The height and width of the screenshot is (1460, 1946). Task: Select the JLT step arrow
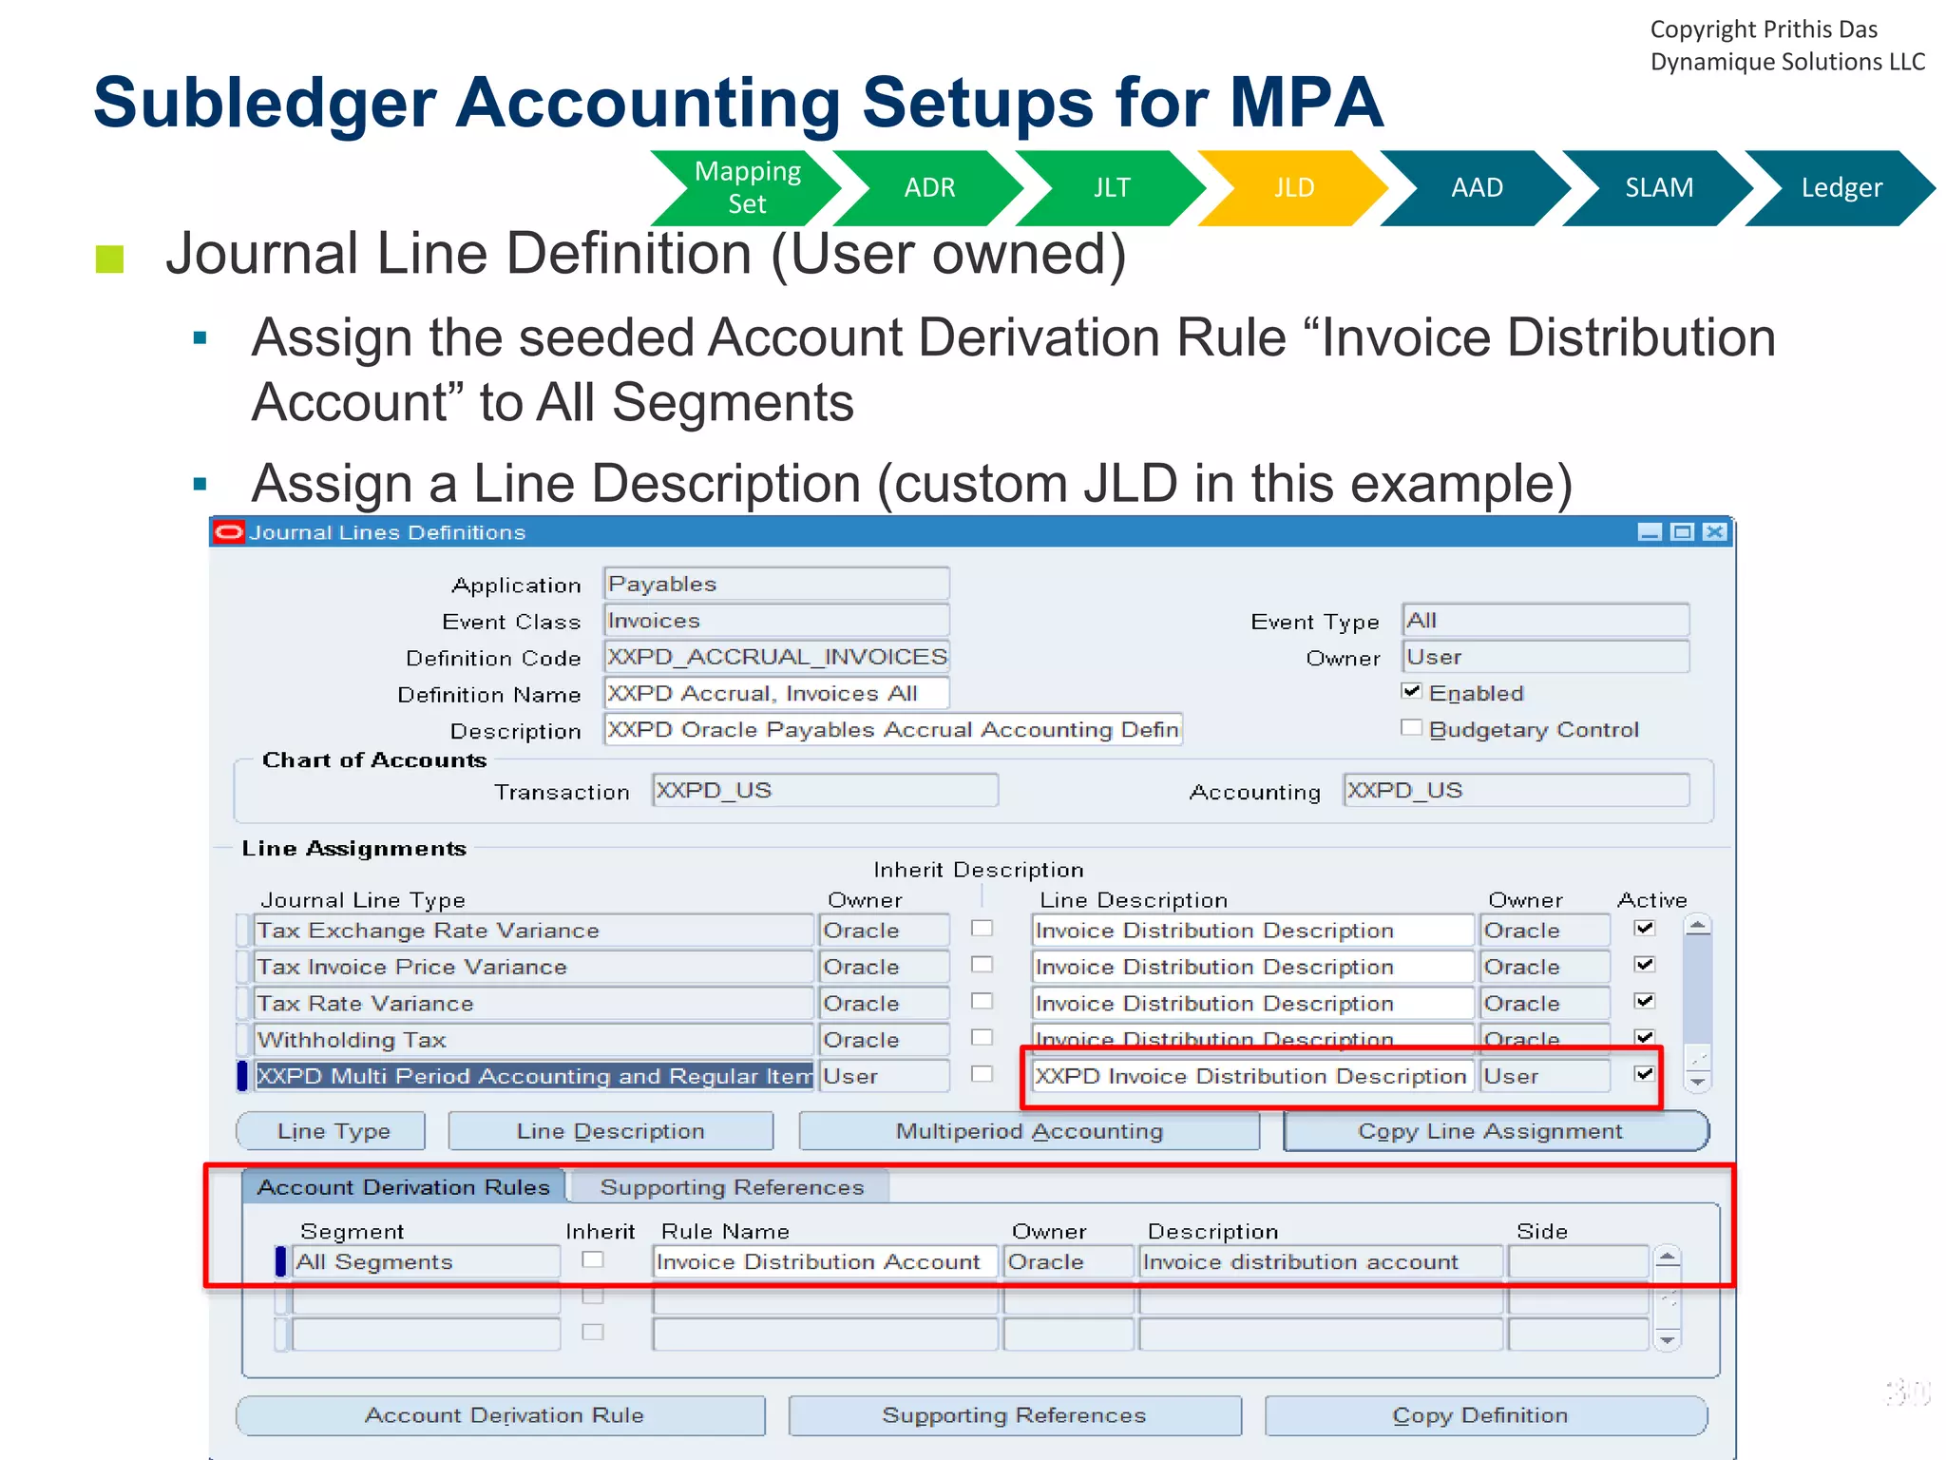1112,187
